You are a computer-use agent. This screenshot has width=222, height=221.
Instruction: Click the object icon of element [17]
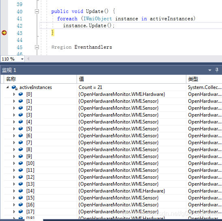(x=21, y=212)
